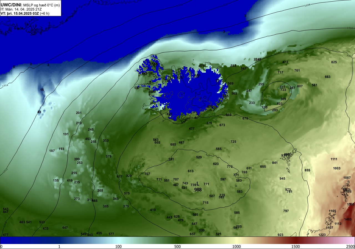The image size is (355, 249).
Task: Click the '201' height value
Action: point(79,113)
